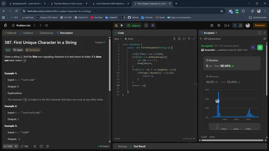The image size is (269, 151).
Task: Expand the Topics tag
Action: (18, 50)
